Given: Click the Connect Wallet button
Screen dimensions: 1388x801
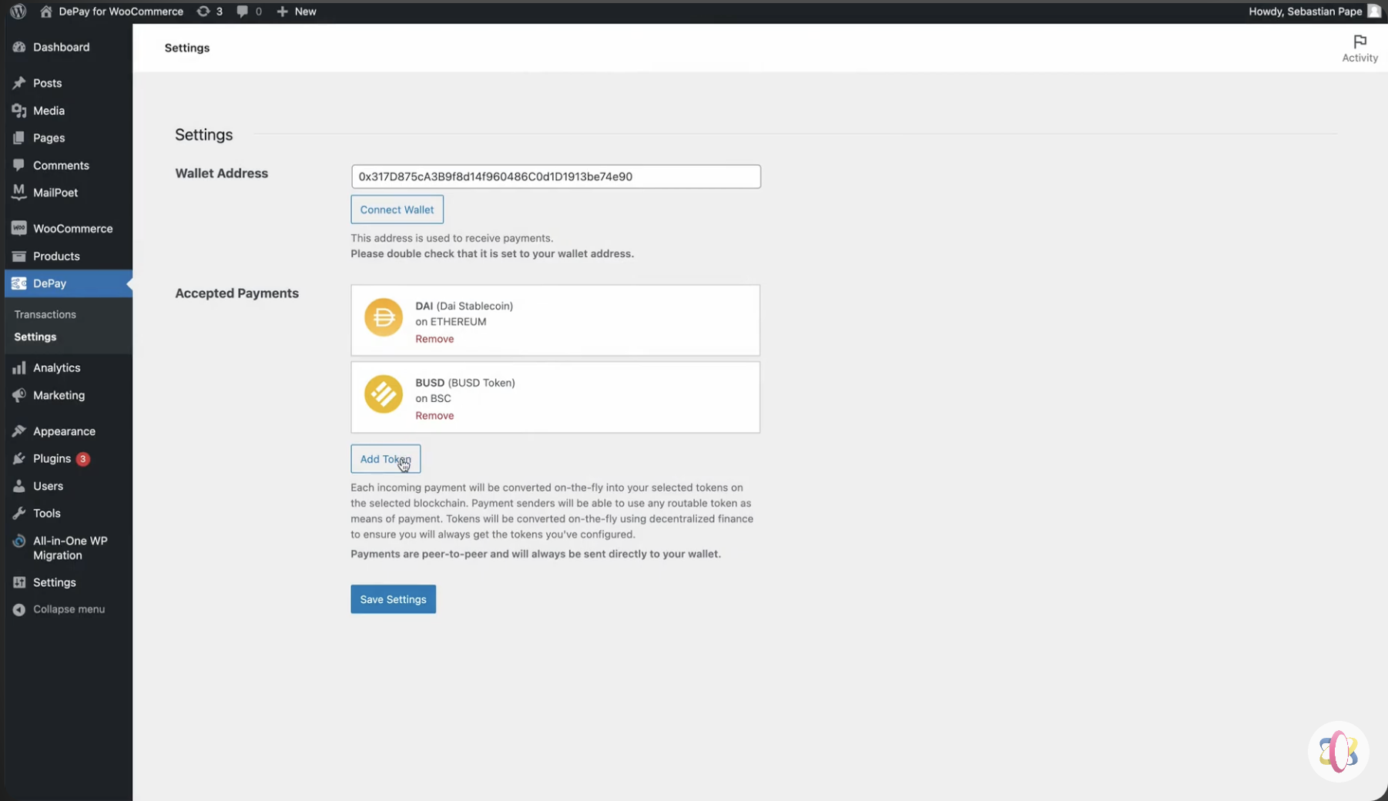Looking at the screenshot, I should click(397, 209).
